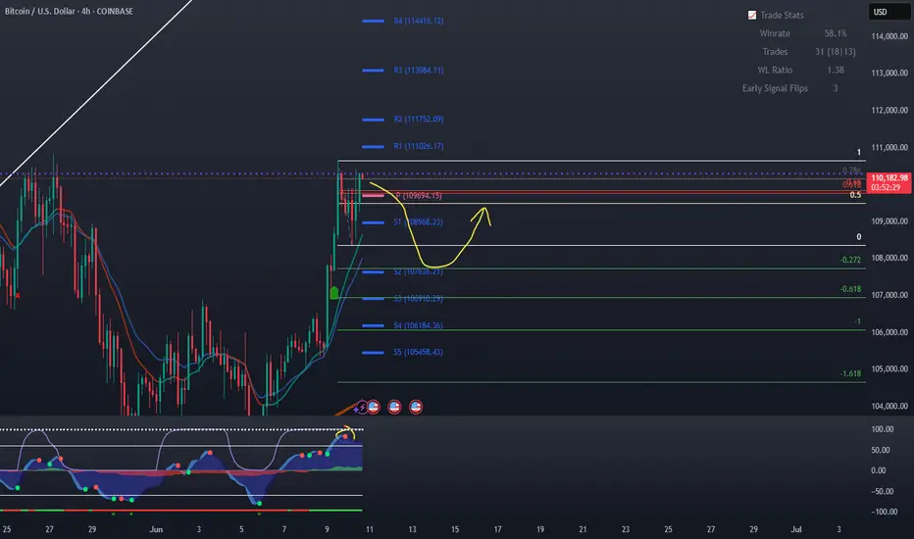Image resolution: width=914 pixels, height=539 pixels.
Task: Select the Trades value 31 (18|13)
Action: (x=836, y=52)
